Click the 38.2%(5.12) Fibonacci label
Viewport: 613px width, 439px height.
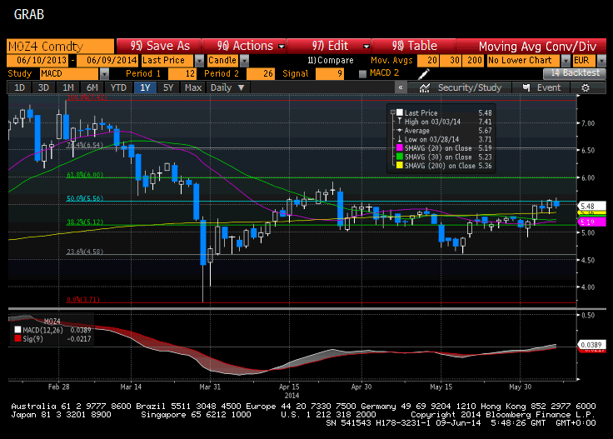click(x=85, y=222)
